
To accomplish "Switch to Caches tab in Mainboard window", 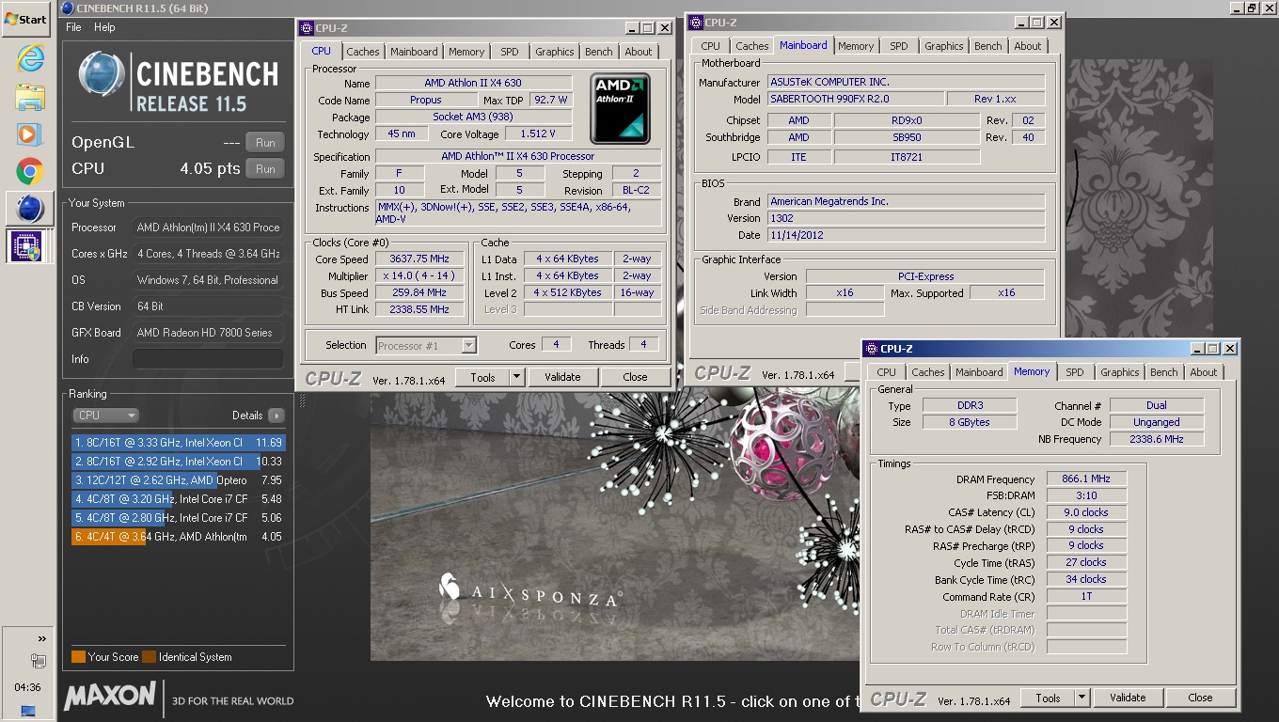I will 751,46.
